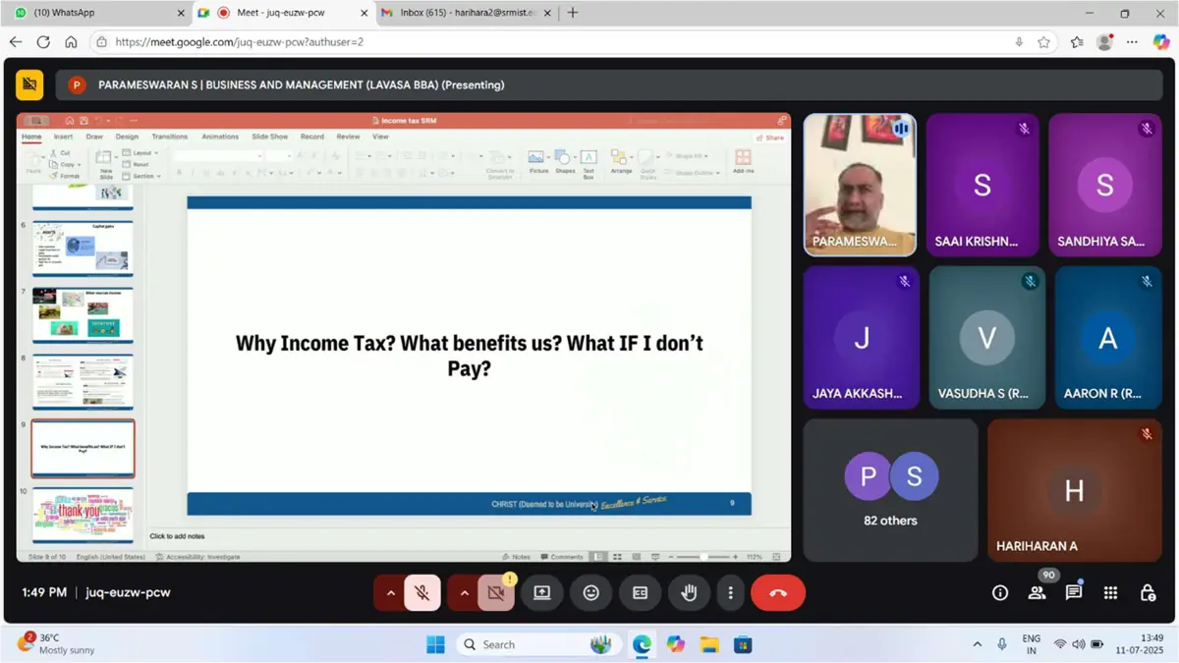Click the Share button in PowerPoint window
Viewport: 1179px width, 663px height.
(772, 138)
